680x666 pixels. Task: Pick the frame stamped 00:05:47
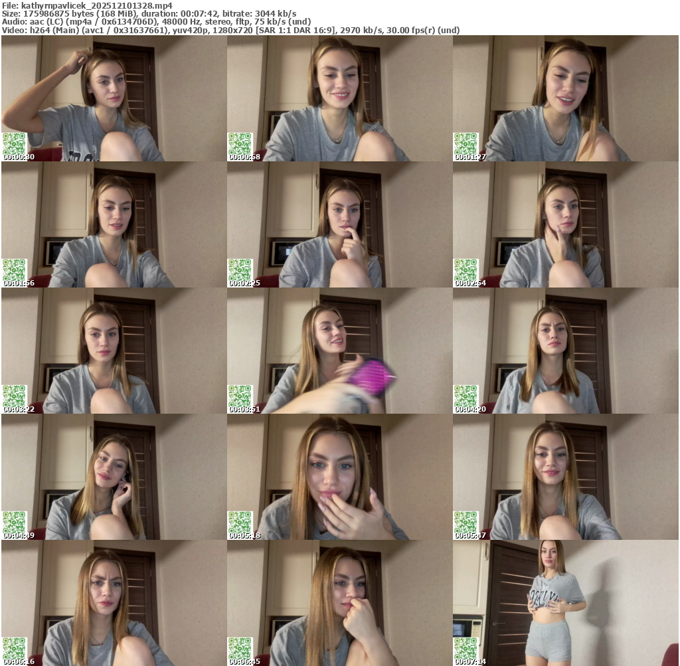pyautogui.click(x=566, y=477)
